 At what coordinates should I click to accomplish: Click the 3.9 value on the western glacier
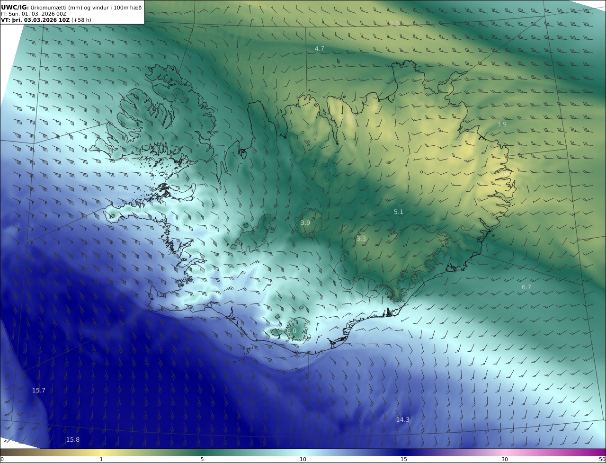[x=305, y=223]
